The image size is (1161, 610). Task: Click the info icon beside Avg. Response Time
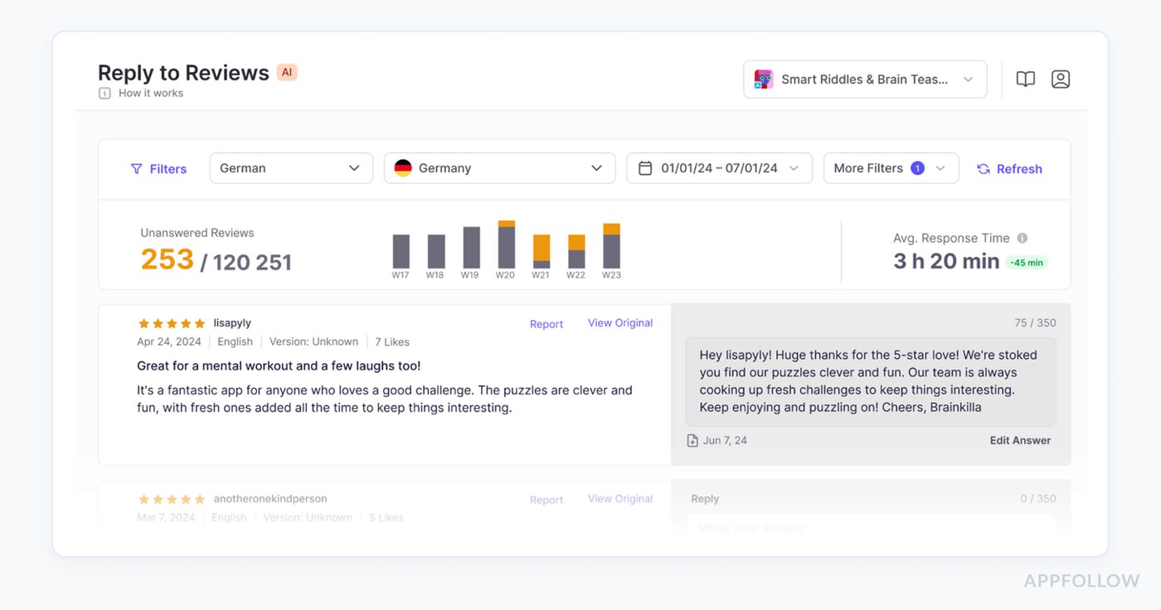1022,238
